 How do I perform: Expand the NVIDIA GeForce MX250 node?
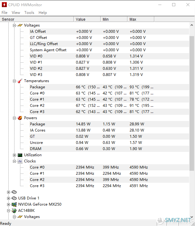[8, 204]
